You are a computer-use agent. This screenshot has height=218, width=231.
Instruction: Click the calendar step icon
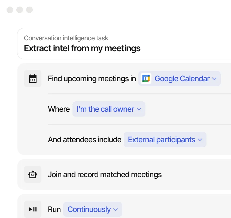33,78
